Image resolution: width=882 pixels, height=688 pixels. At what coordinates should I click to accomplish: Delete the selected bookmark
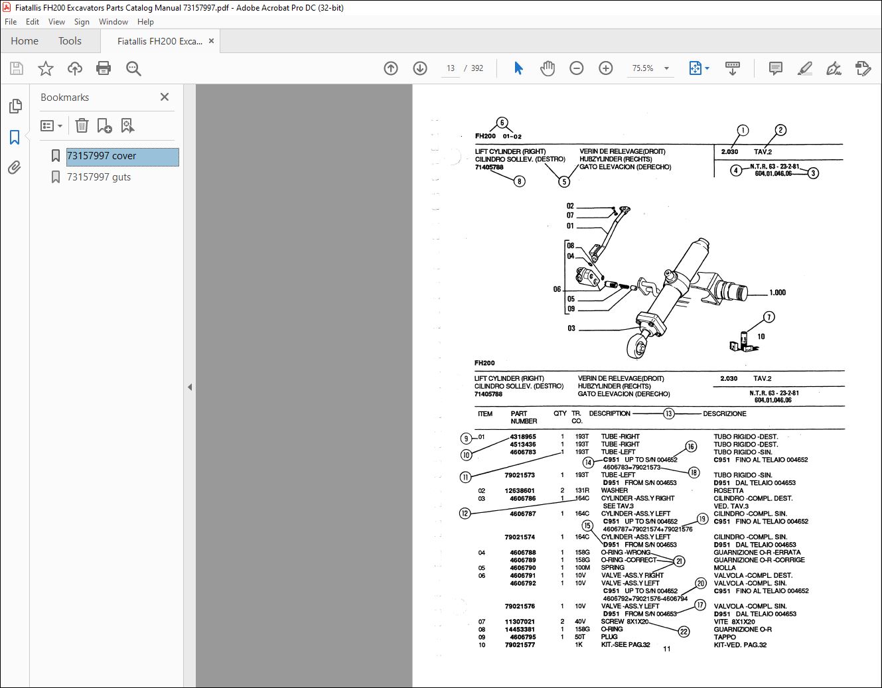tap(82, 125)
